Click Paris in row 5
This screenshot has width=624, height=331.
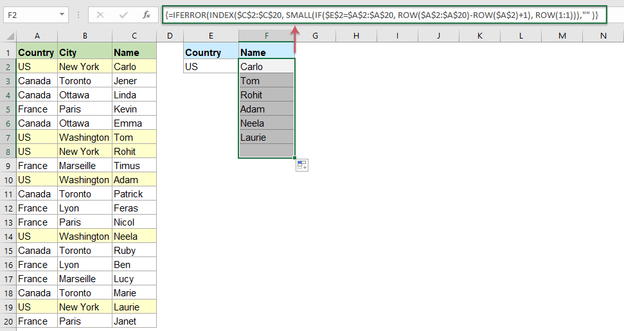[85, 109]
